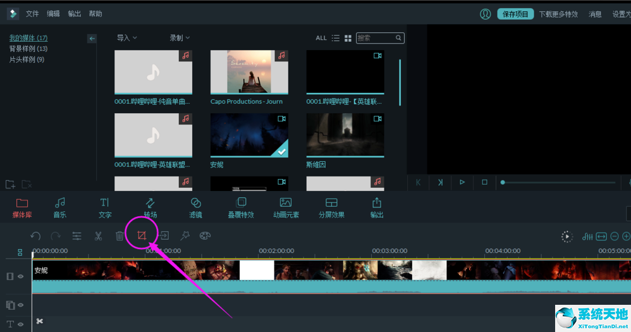Click the undo arrow in timeline toolbar
The width and height of the screenshot is (631, 332).
(35, 236)
